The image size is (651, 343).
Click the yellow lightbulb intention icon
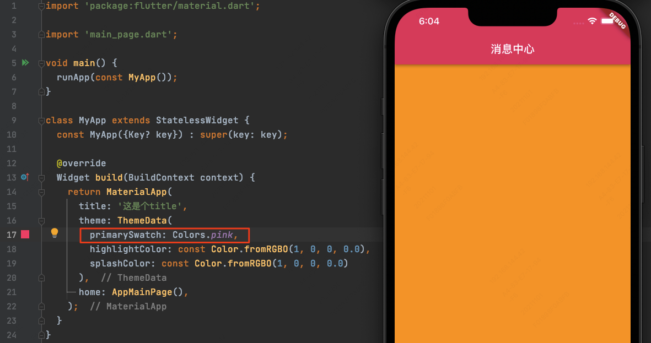click(55, 233)
